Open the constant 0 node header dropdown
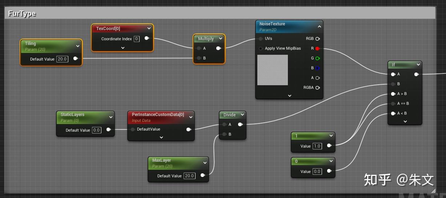The width and height of the screenshot is (446, 198). [x=331, y=161]
